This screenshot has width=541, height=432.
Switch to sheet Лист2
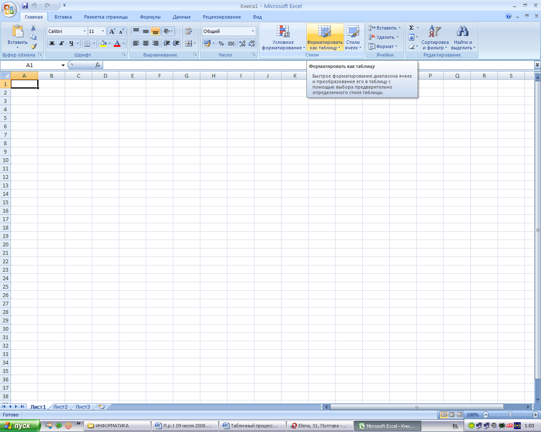(x=60, y=407)
